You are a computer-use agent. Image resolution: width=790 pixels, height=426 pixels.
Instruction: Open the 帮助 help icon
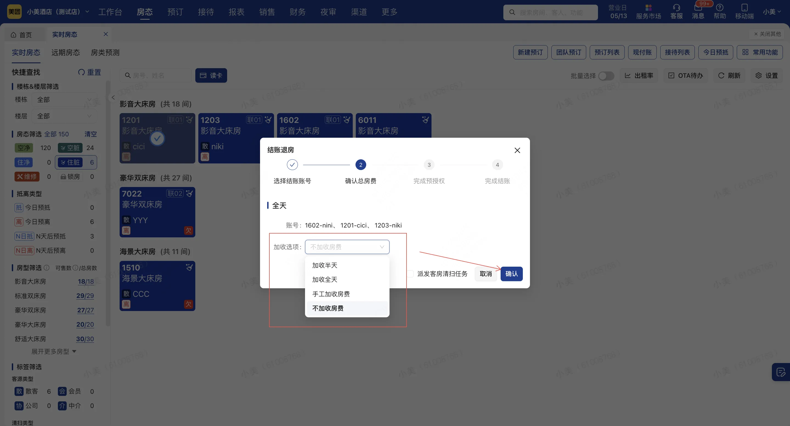pyautogui.click(x=720, y=12)
